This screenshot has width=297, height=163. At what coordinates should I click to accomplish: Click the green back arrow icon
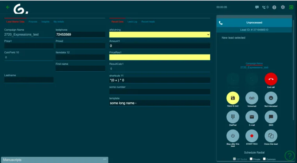coord(7,7)
